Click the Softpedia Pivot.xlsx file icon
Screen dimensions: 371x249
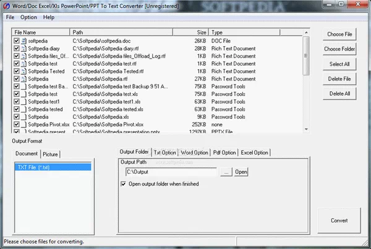click(23, 124)
